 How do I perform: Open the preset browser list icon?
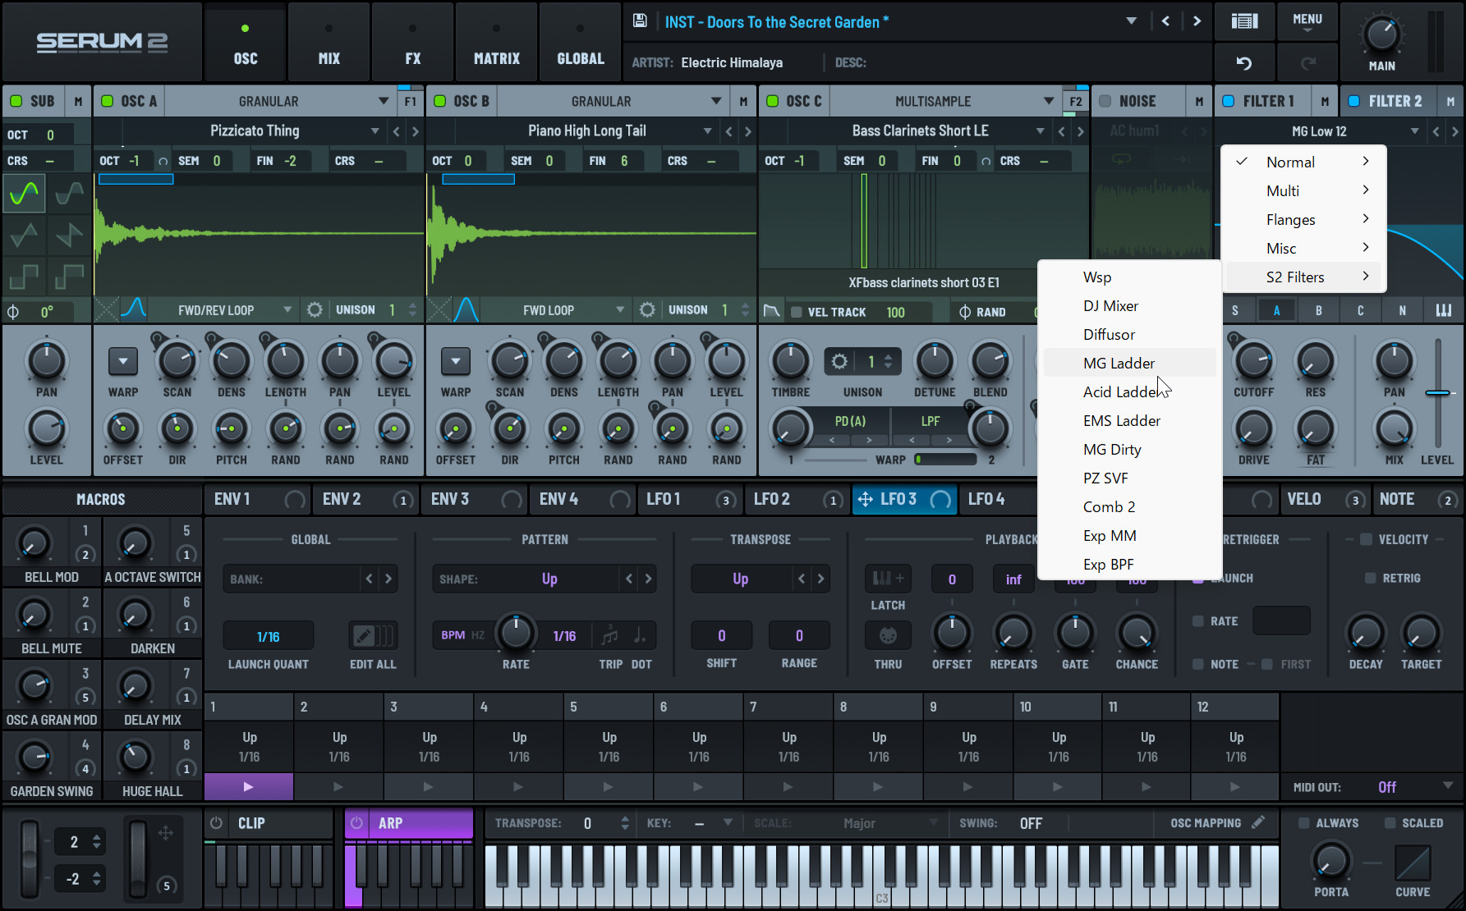tap(1244, 21)
